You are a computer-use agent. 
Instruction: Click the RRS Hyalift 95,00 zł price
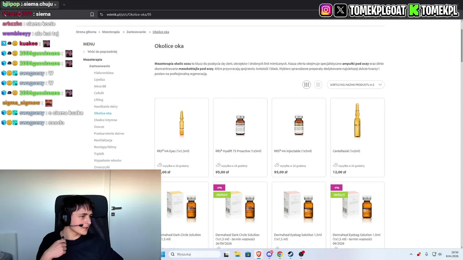(x=222, y=172)
